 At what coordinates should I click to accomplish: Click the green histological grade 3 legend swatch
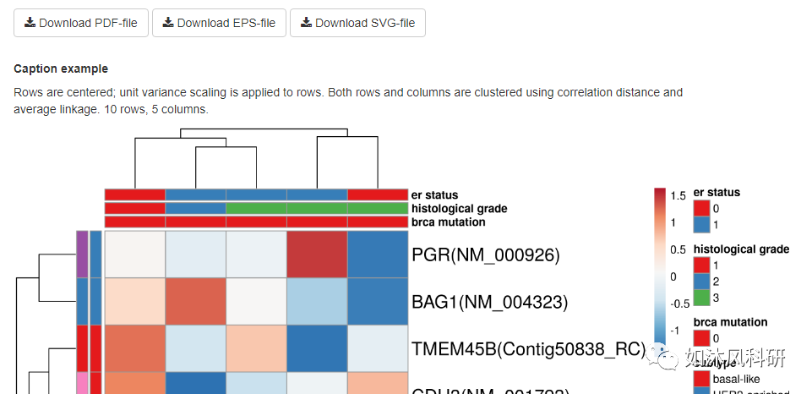tap(701, 297)
